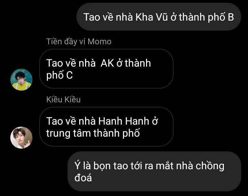This screenshot has height=196, width=248.
Task: Click the word Momo in the sender label
Action: [100, 42]
